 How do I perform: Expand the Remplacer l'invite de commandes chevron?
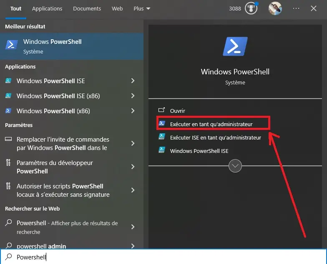[133, 143]
